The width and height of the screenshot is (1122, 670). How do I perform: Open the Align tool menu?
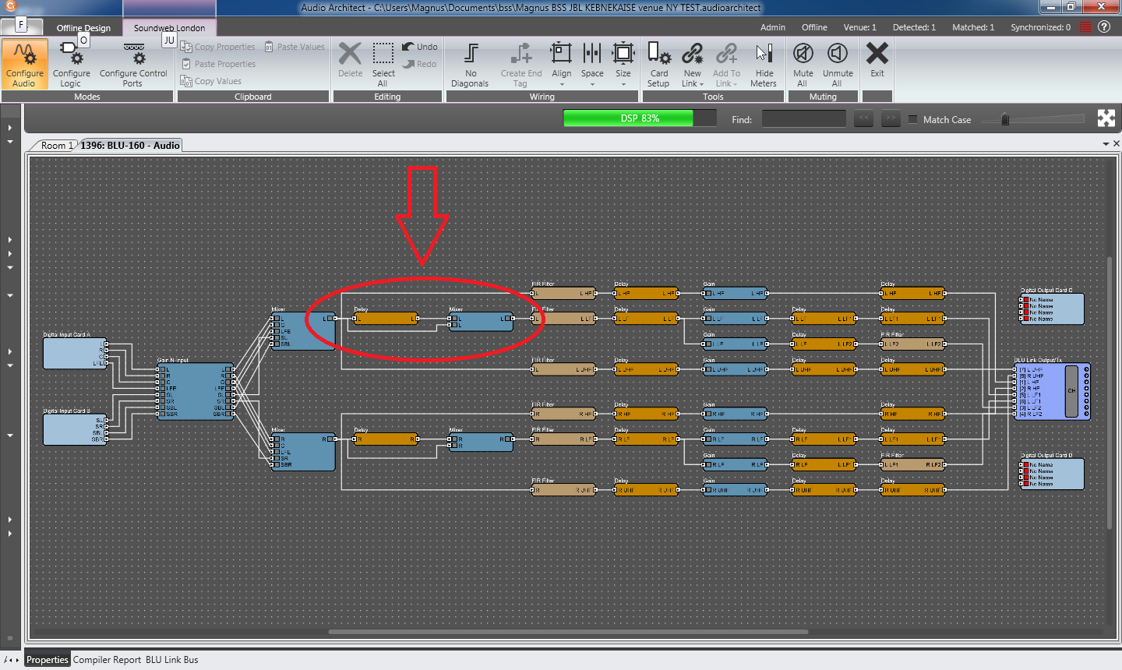point(561,64)
